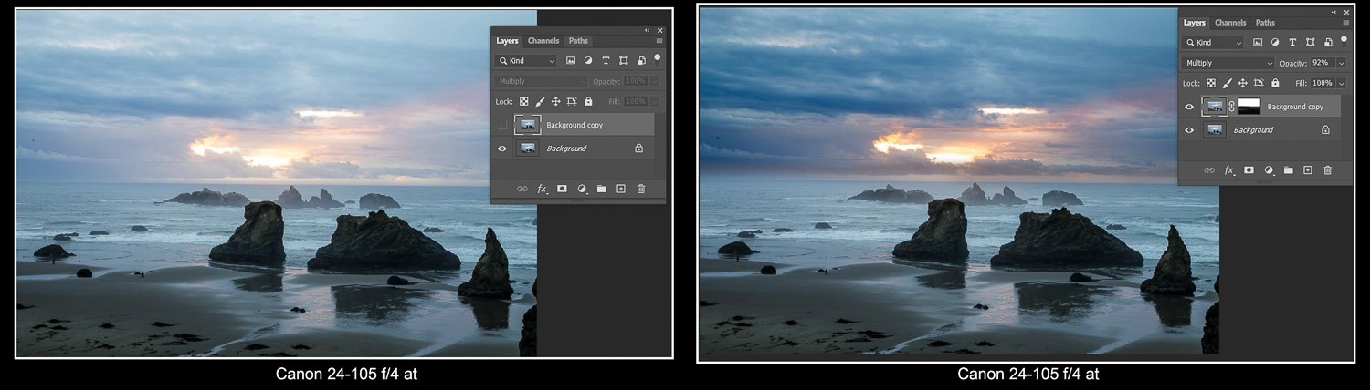Lock transparent pixels in left image's panel
Image resolution: width=1370 pixels, height=390 pixels.
pyautogui.click(x=524, y=101)
